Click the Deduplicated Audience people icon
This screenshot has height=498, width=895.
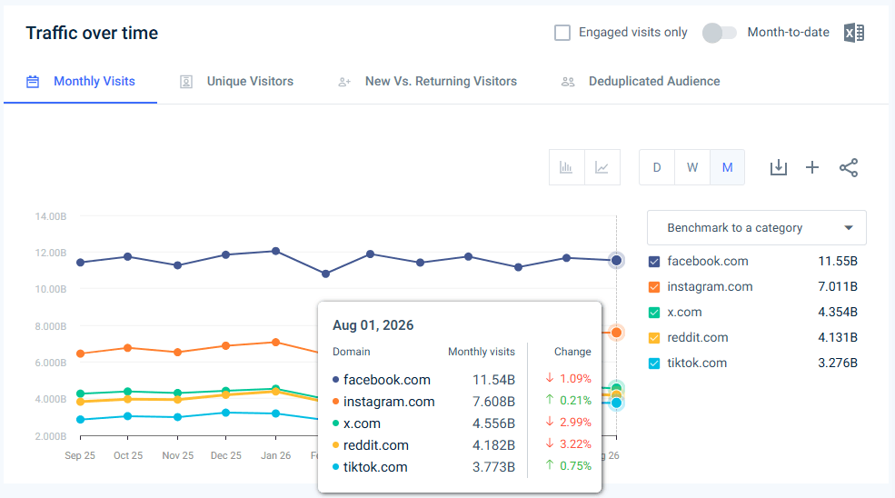point(568,82)
